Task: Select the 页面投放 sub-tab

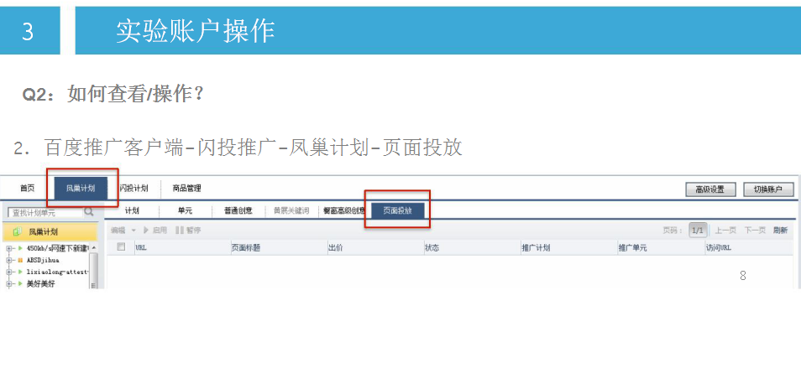Action: click(x=398, y=211)
